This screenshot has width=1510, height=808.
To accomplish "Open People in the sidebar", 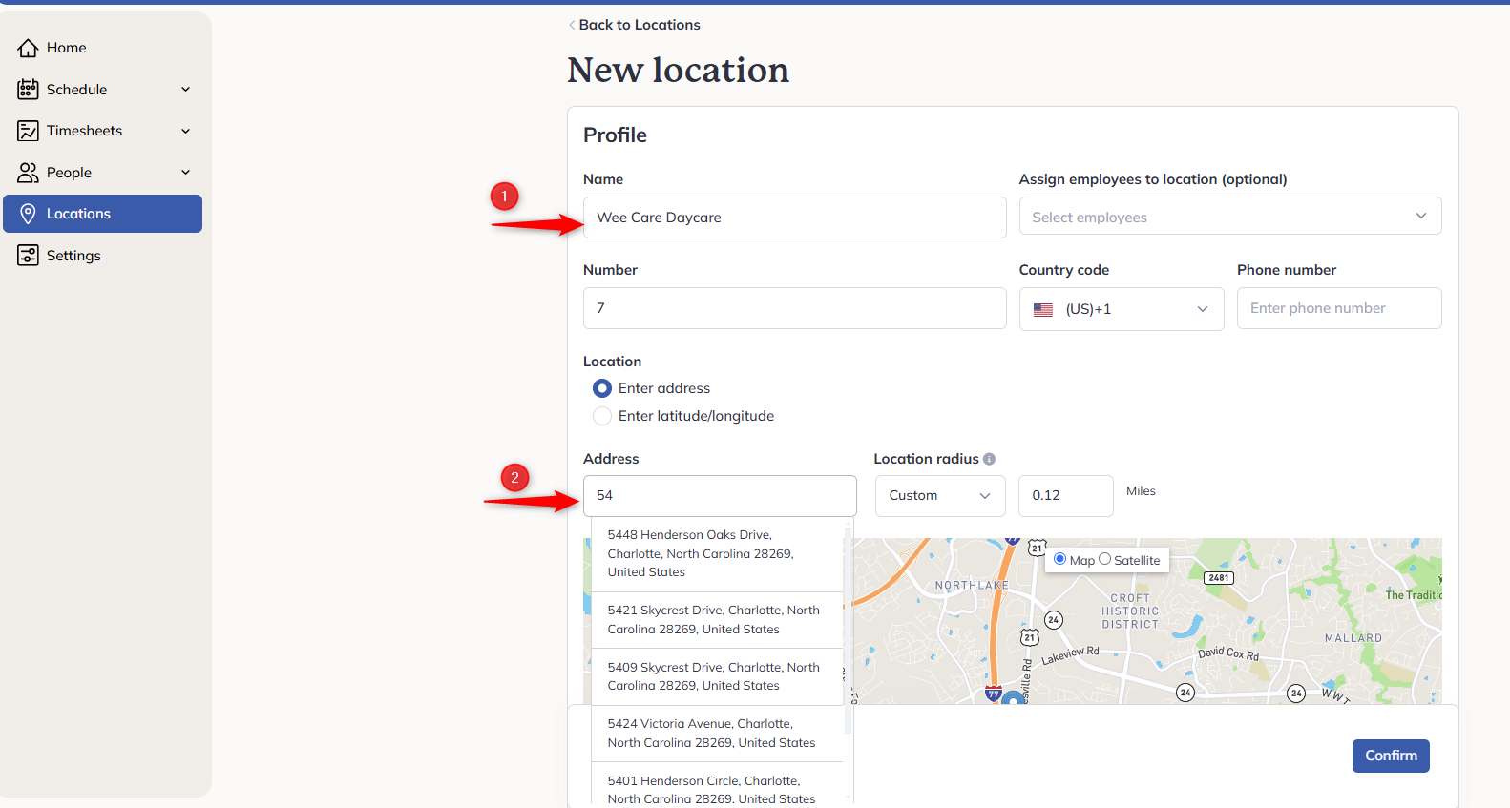I will (x=103, y=173).
